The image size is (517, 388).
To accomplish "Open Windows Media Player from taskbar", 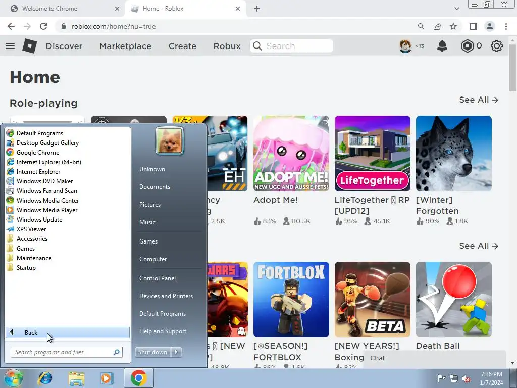I will click(106, 378).
